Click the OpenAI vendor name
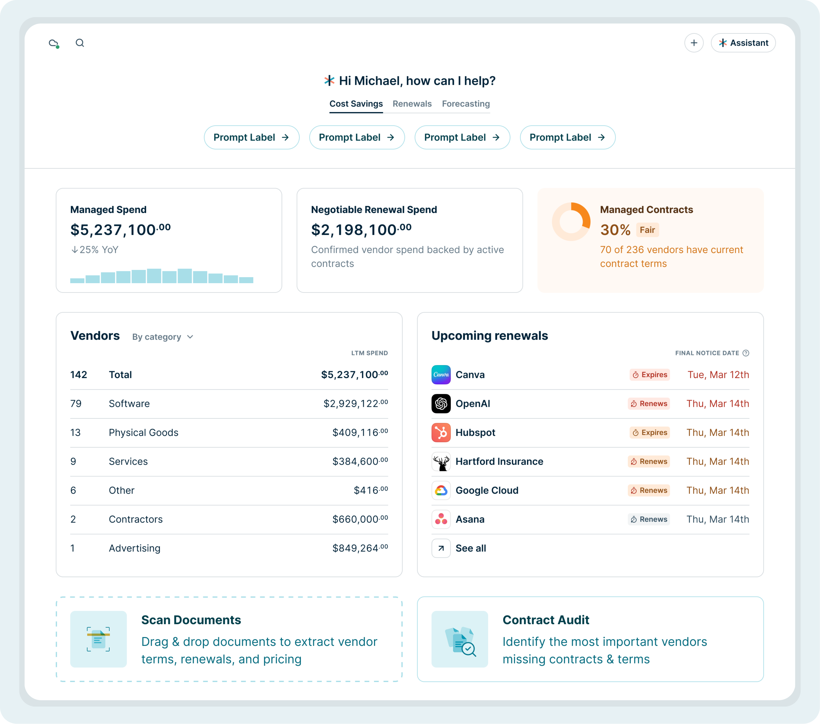The width and height of the screenshot is (820, 724). (x=473, y=403)
